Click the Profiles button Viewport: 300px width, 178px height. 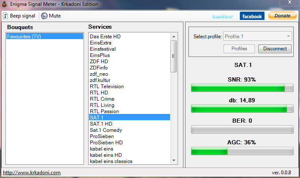pos(239,49)
